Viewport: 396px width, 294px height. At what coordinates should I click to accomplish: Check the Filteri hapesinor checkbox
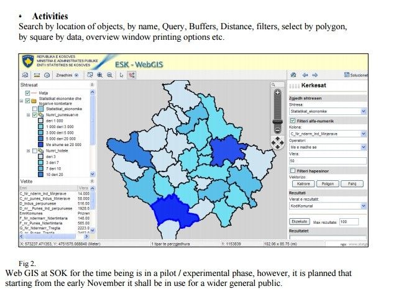coord(293,170)
